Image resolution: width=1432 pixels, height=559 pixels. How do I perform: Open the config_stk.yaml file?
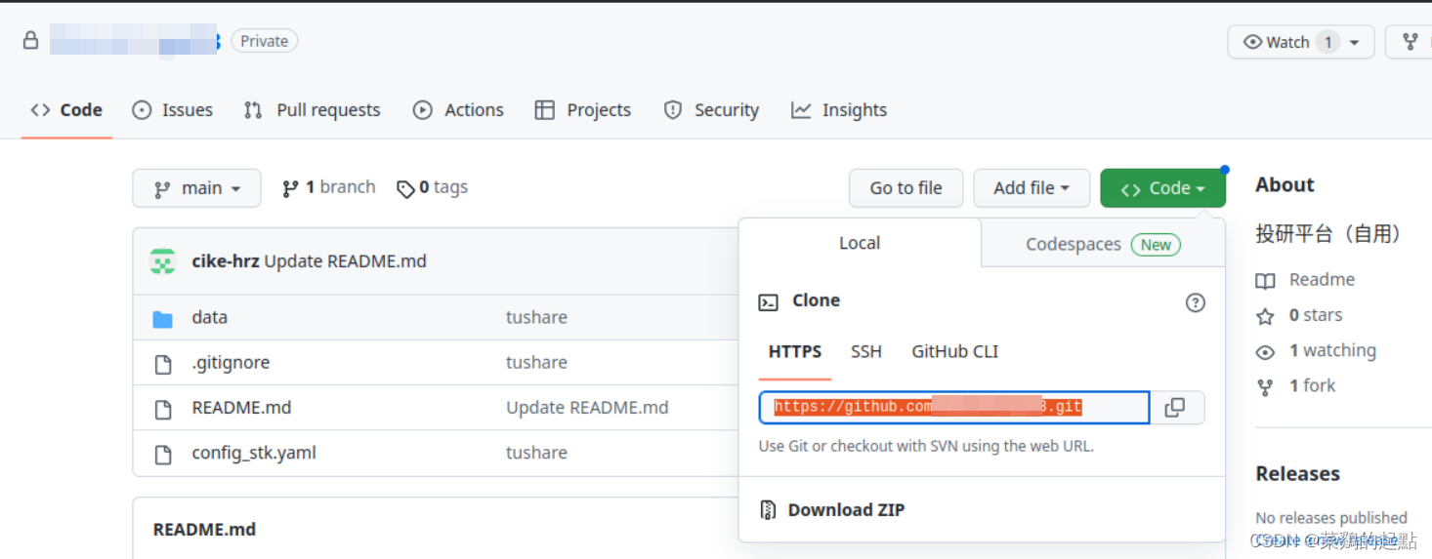(x=254, y=453)
